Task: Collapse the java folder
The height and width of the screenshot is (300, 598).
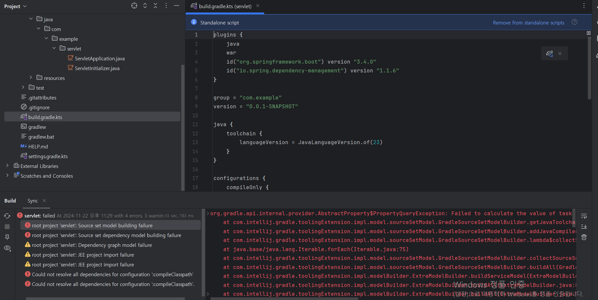Action: [31, 19]
